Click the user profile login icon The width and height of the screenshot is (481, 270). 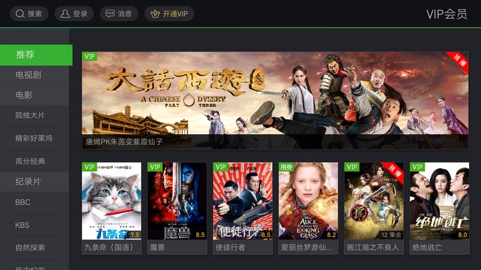65,14
